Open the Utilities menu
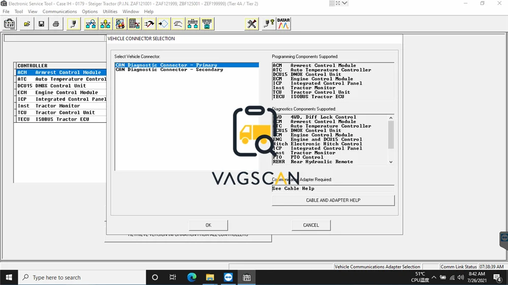 [110, 11]
